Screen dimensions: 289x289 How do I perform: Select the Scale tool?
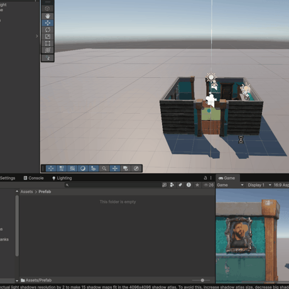(48, 36)
